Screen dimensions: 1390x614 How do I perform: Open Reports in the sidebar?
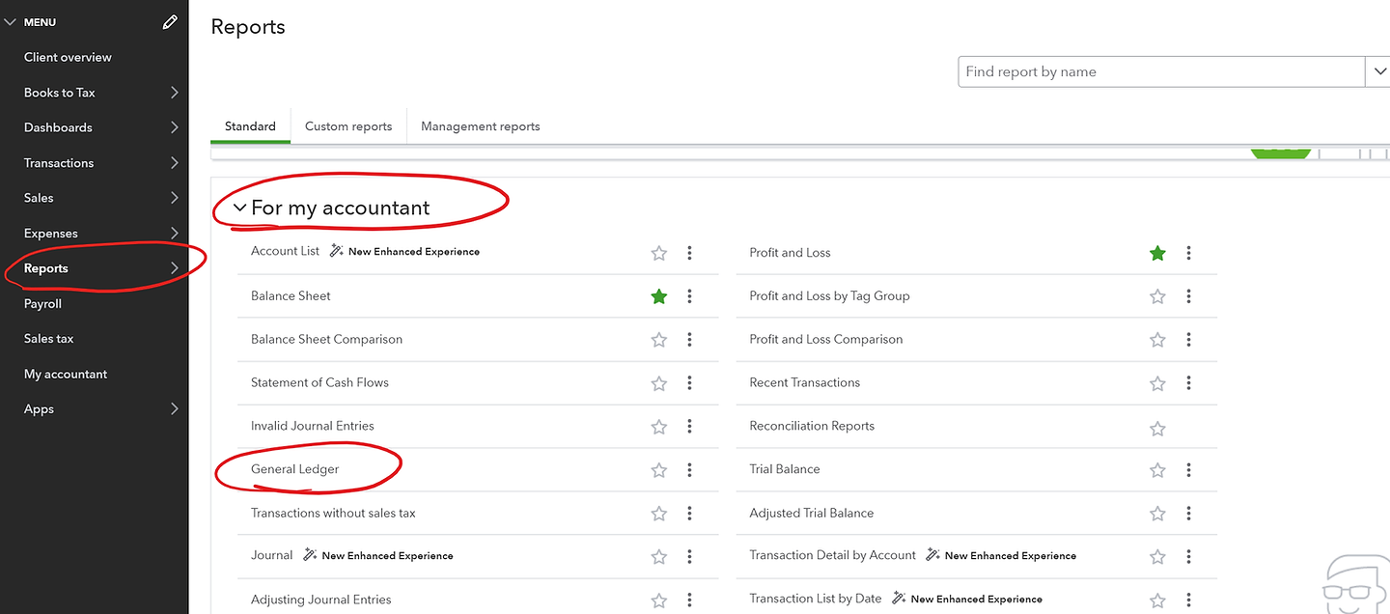pos(46,268)
